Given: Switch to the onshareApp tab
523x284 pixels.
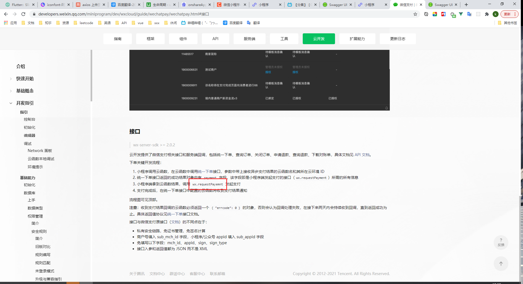Looking at the screenshot, I should point(196,5).
